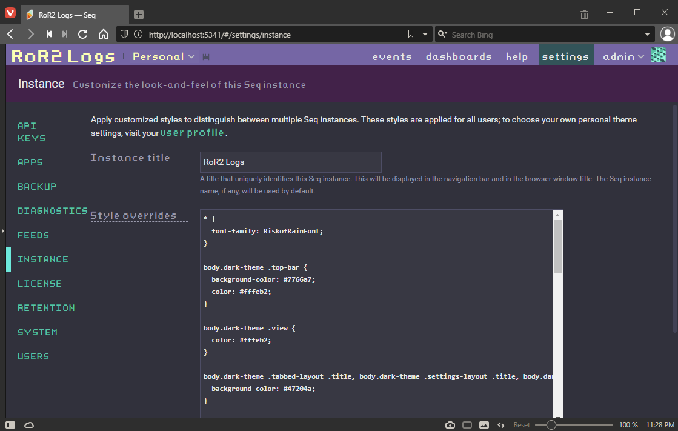This screenshot has height=431, width=678.
Task: Follow the user profile link
Action: [192, 132]
